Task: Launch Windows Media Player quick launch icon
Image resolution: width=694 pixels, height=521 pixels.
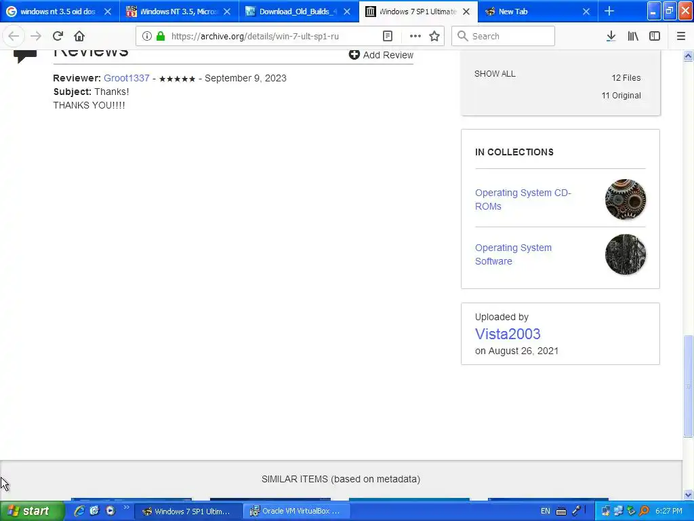Action: [x=110, y=511]
